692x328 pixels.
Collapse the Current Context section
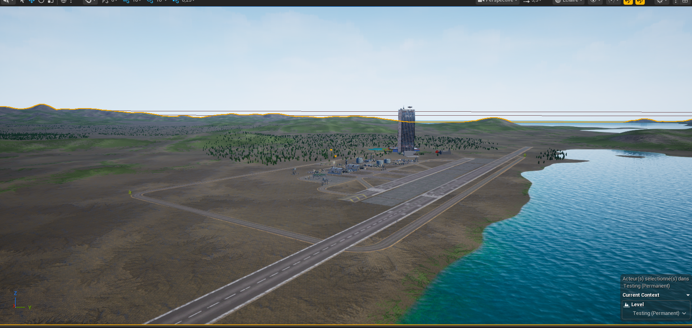tap(688, 295)
